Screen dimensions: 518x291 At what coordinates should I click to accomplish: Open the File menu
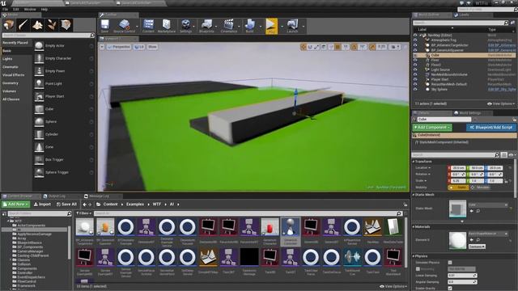[6, 9]
